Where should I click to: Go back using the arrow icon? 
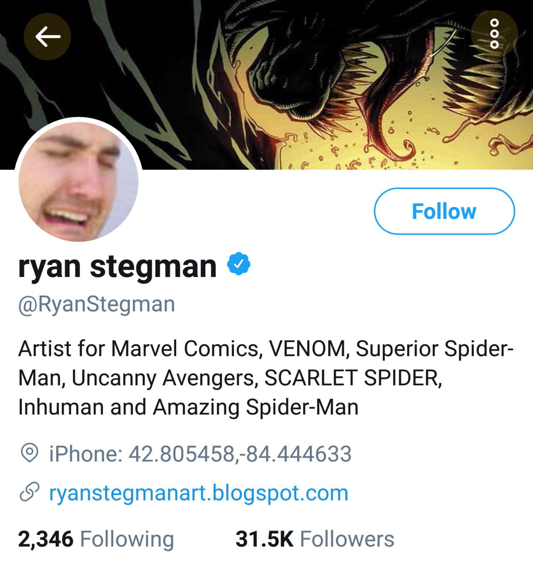(47, 37)
